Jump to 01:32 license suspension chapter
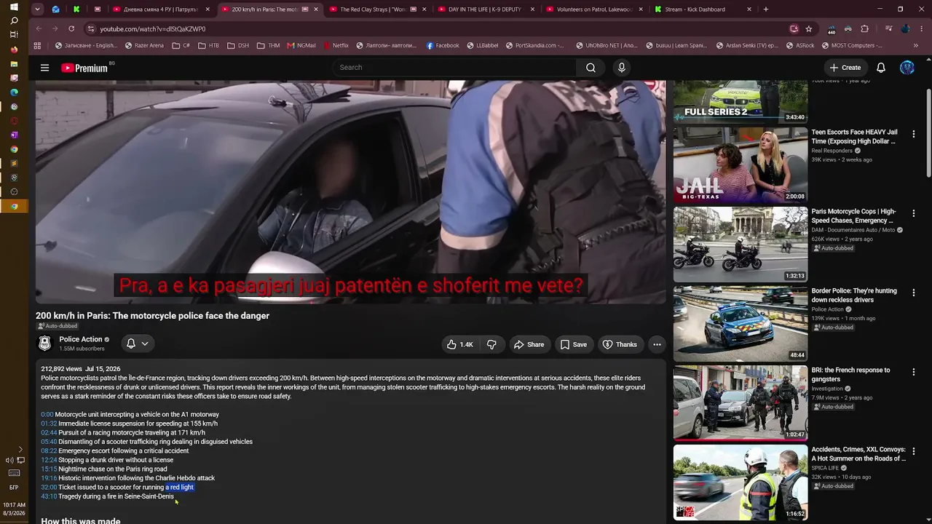 tap(49, 424)
